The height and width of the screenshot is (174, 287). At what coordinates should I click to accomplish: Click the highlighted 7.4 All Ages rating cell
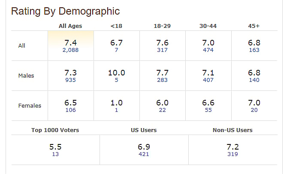(70, 42)
